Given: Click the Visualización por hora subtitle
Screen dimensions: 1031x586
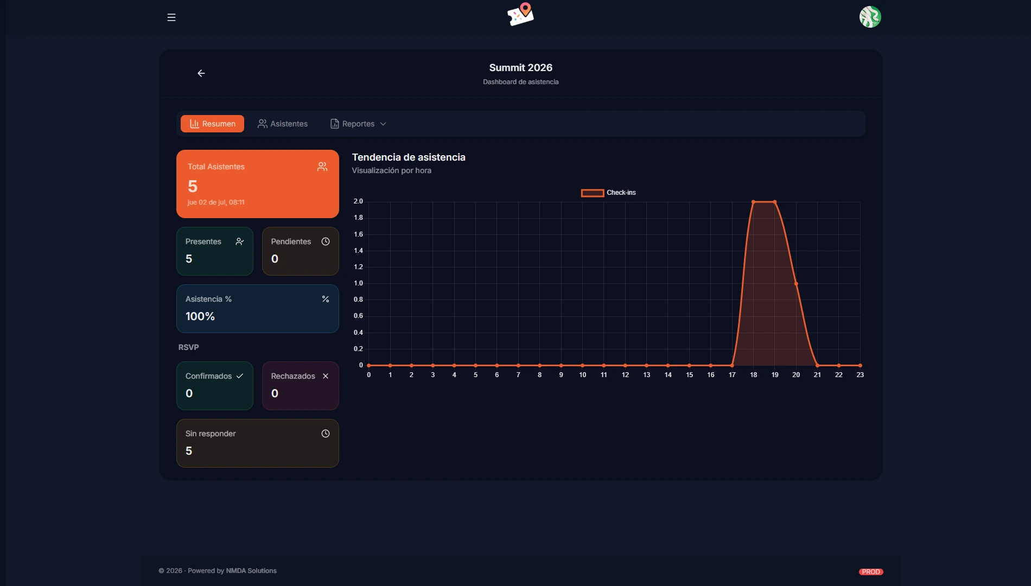Looking at the screenshot, I should coord(392,170).
